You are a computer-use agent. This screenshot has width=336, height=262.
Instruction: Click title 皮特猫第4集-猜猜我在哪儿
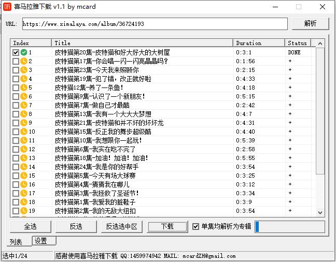click(92, 184)
